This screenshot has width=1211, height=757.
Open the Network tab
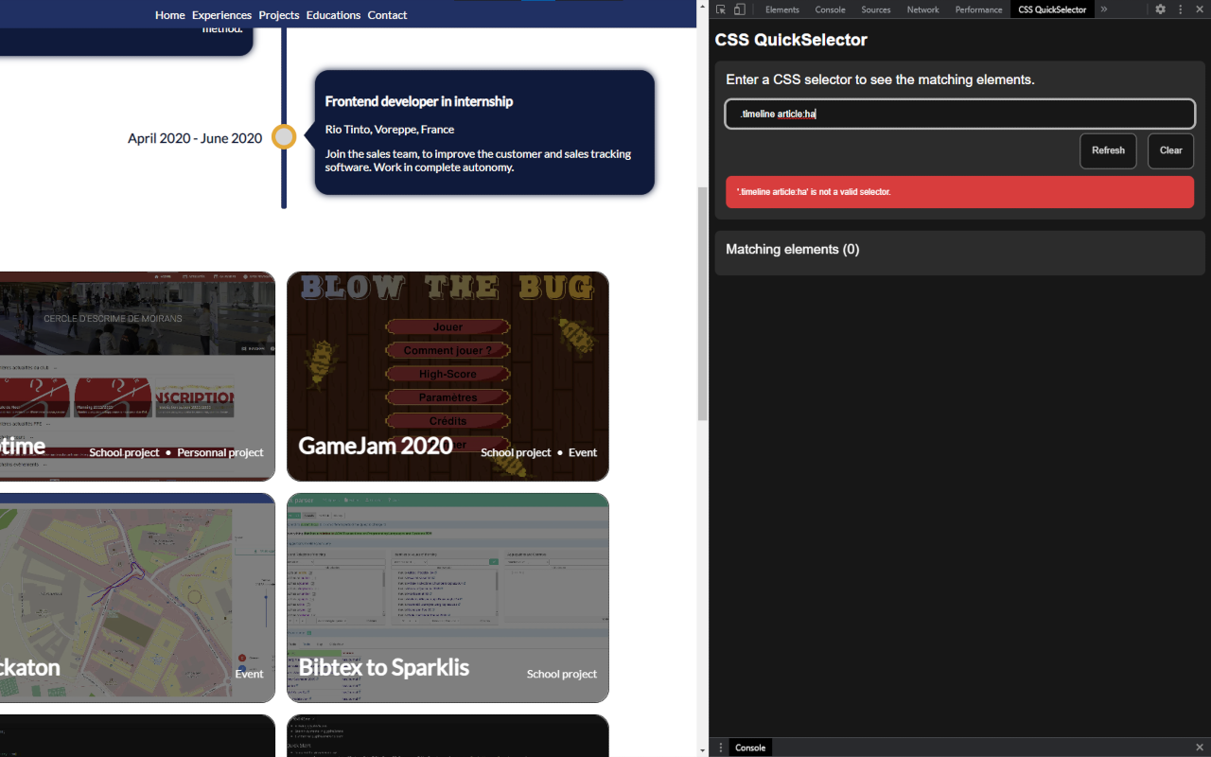923,9
